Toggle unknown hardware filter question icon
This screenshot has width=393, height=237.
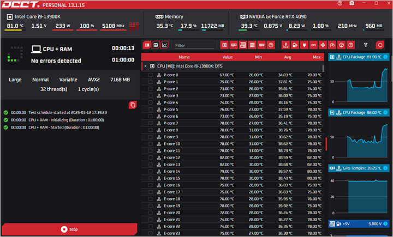click(271, 45)
